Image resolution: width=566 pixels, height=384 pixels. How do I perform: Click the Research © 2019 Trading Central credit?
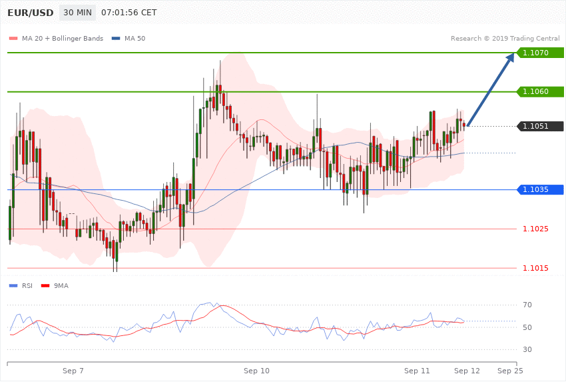pos(505,38)
